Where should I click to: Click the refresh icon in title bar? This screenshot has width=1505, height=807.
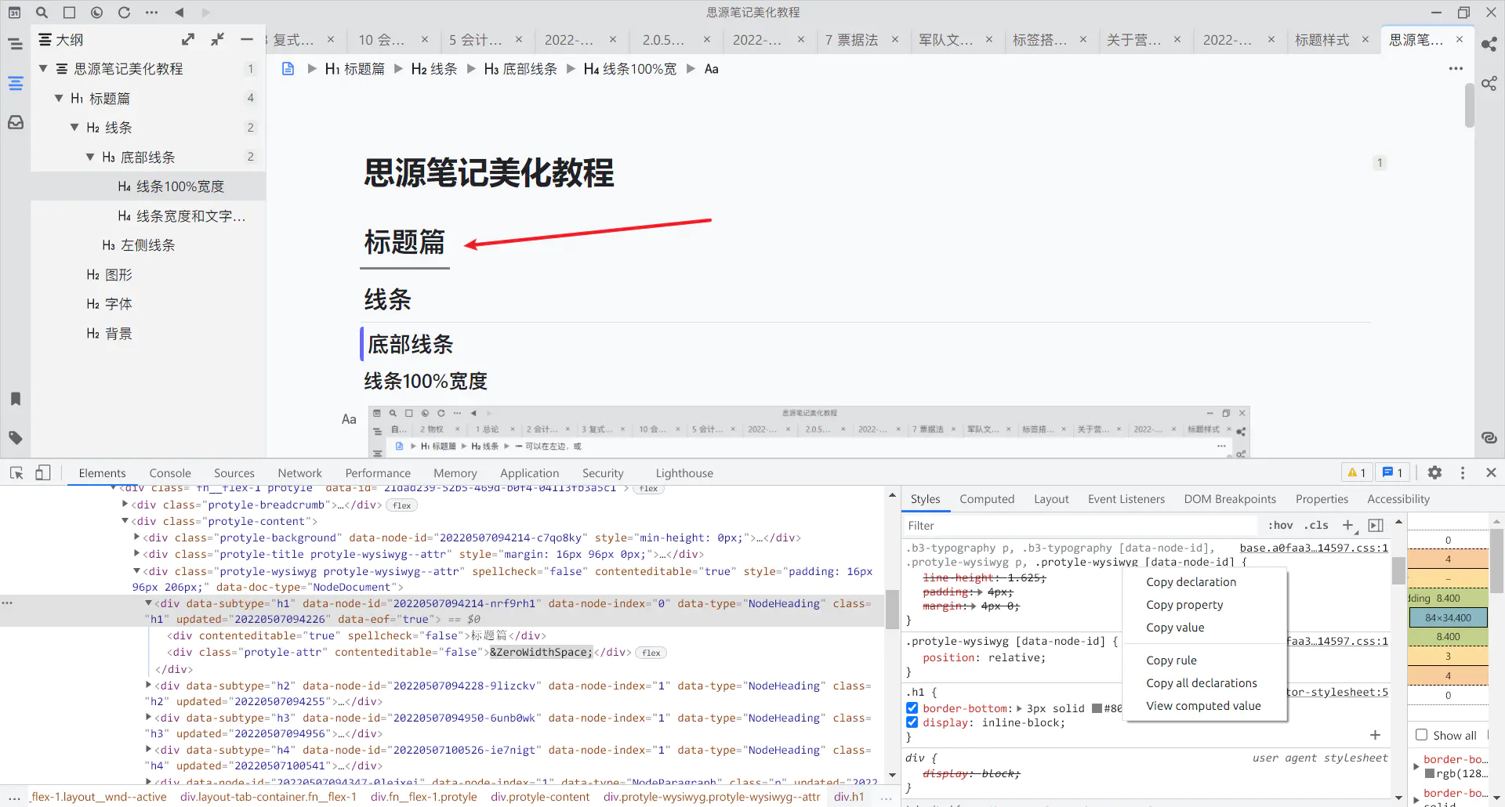click(124, 13)
